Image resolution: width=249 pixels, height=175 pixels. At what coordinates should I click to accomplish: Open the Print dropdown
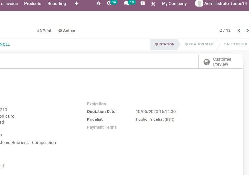pos(45,31)
